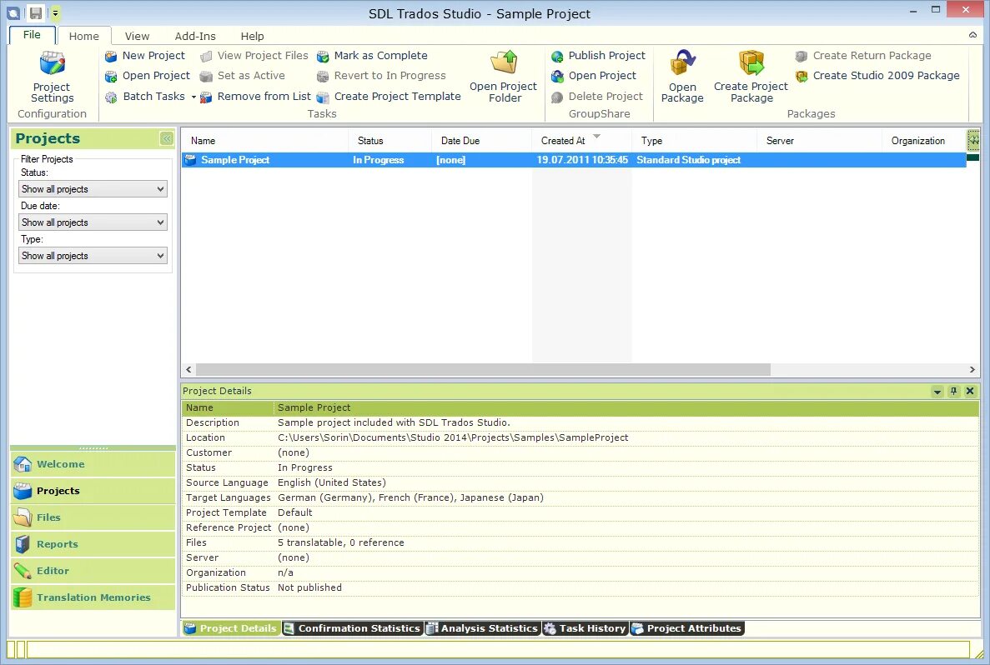990x665 pixels.
Task: Click the Publication Status row
Action: click(580, 588)
